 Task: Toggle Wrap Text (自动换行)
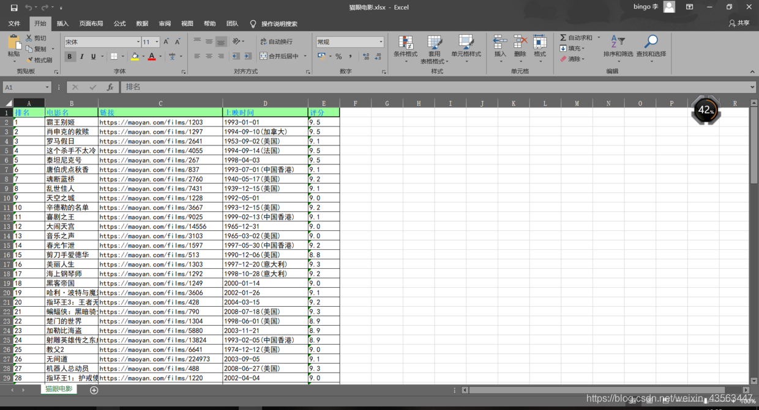(276, 42)
